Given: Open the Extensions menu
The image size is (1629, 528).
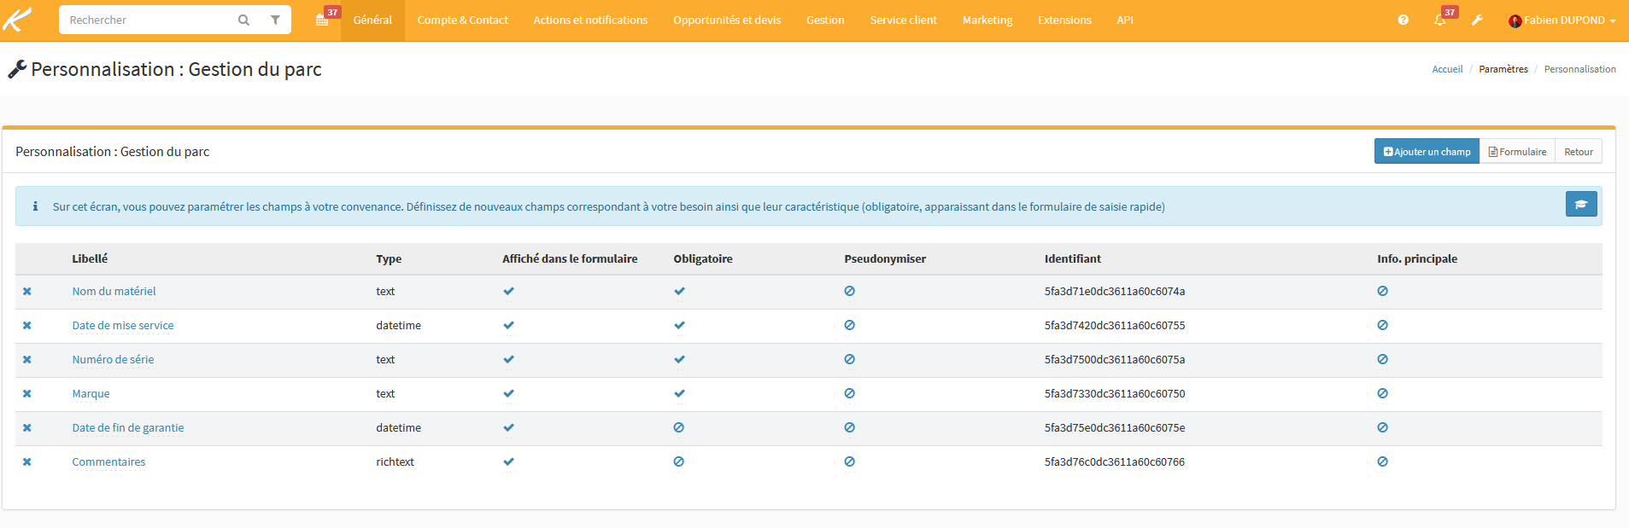Looking at the screenshot, I should point(1064,20).
